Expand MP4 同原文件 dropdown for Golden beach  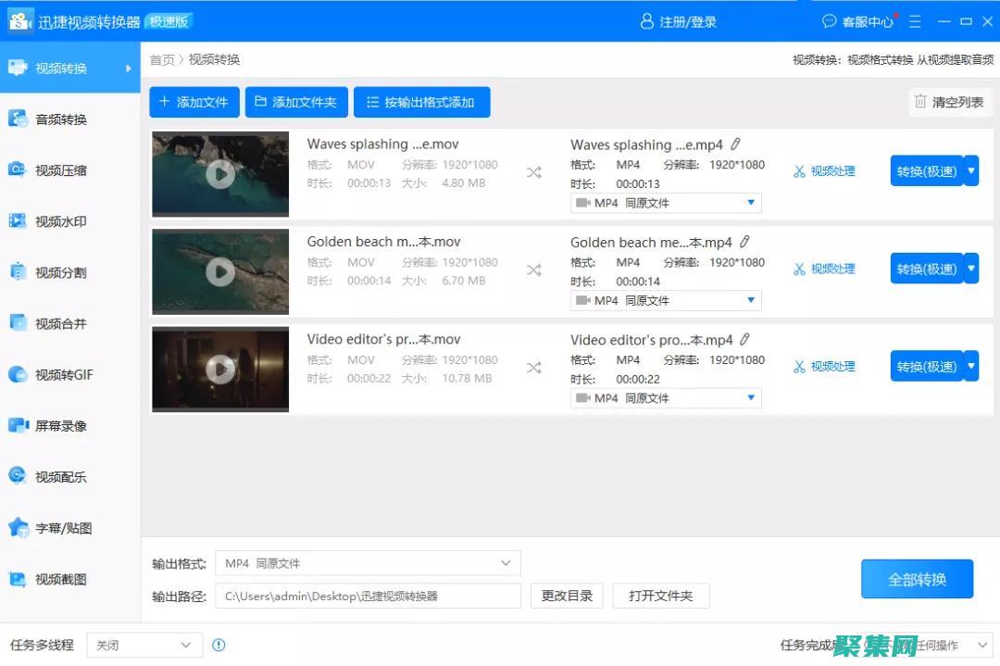(750, 299)
